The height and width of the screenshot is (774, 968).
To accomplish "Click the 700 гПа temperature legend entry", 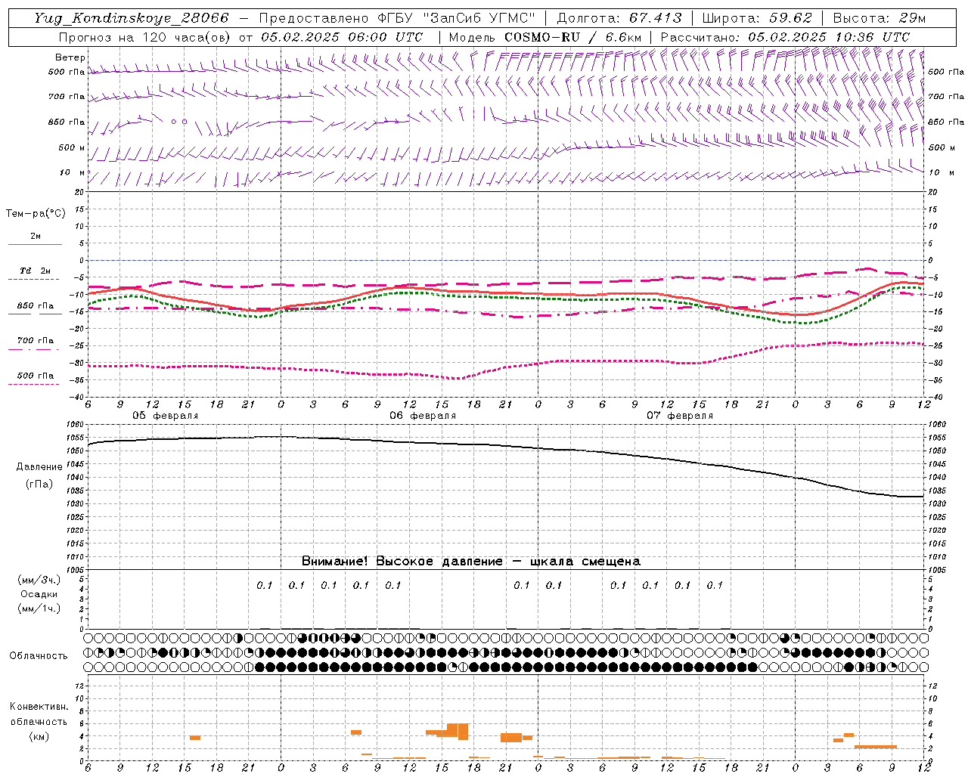I will [x=36, y=341].
